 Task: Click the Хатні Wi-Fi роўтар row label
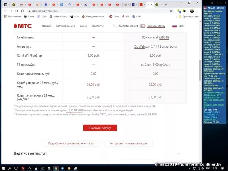29,56
